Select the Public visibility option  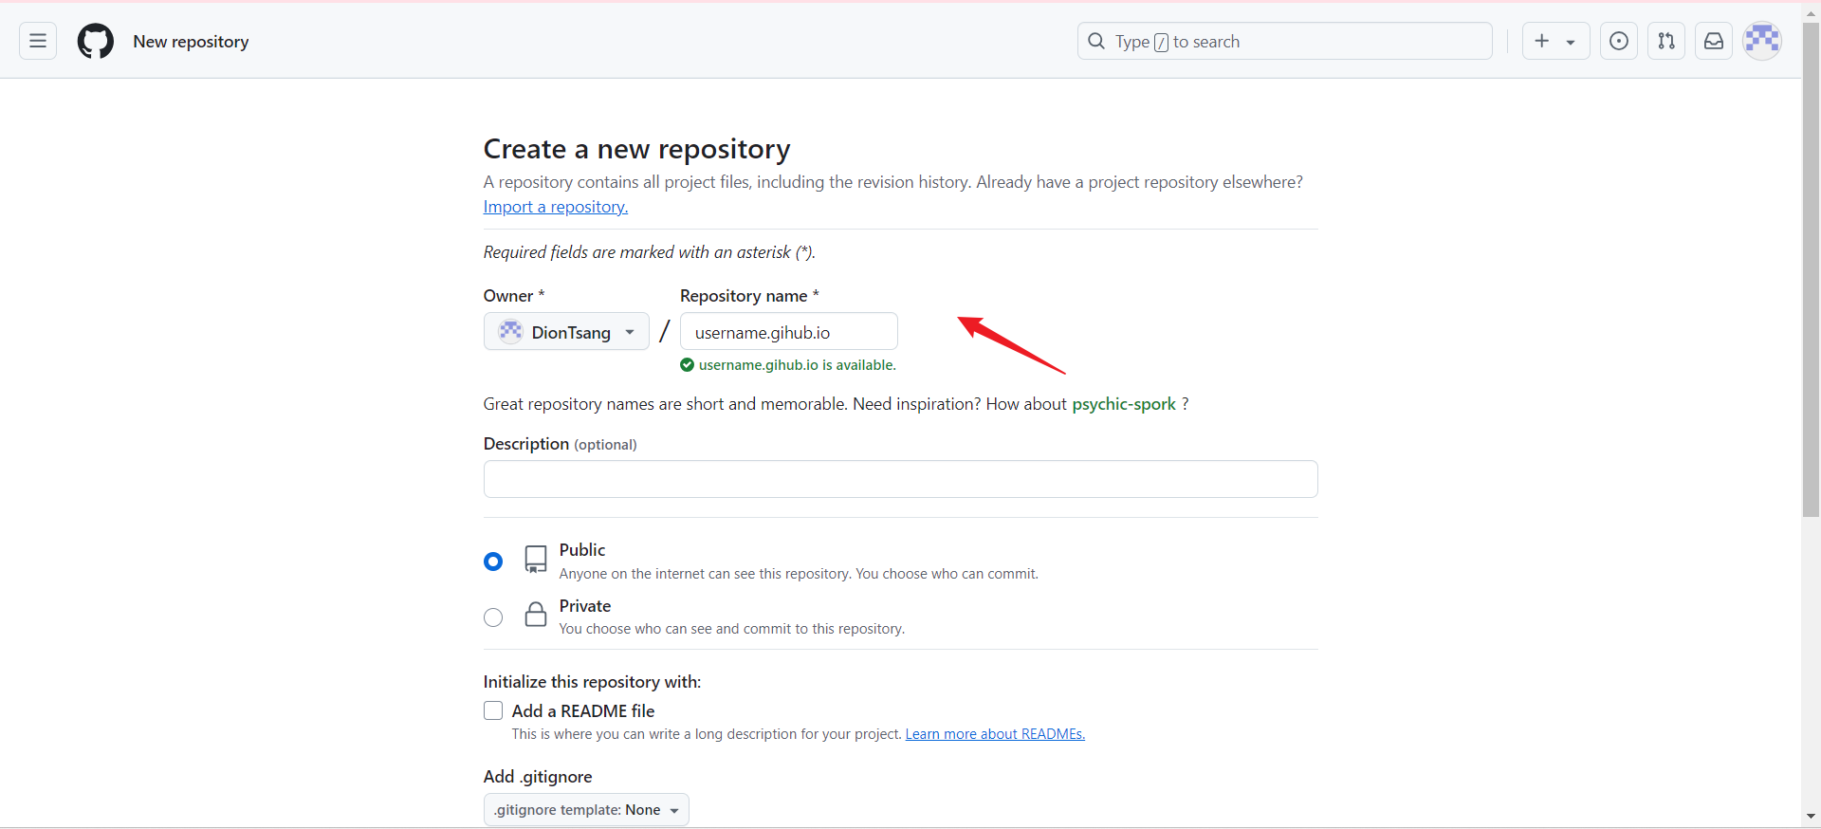click(x=493, y=562)
